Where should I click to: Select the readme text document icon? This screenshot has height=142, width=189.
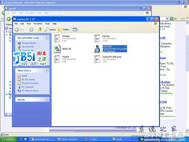tap(57, 59)
